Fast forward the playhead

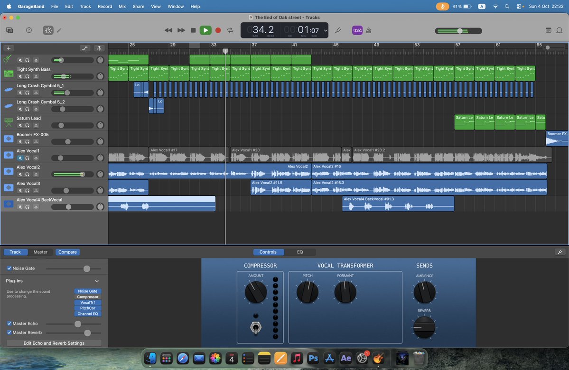(181, 30)
